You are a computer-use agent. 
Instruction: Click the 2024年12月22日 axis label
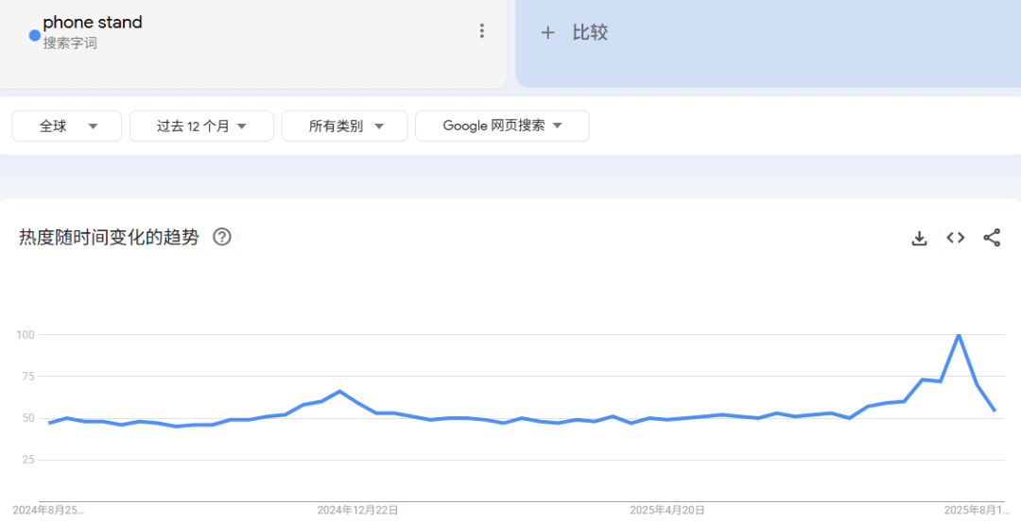(x=357, y=511)
